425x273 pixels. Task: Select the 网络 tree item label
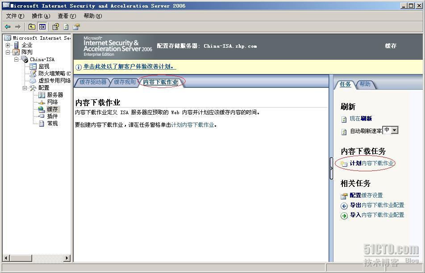(52, 102)
